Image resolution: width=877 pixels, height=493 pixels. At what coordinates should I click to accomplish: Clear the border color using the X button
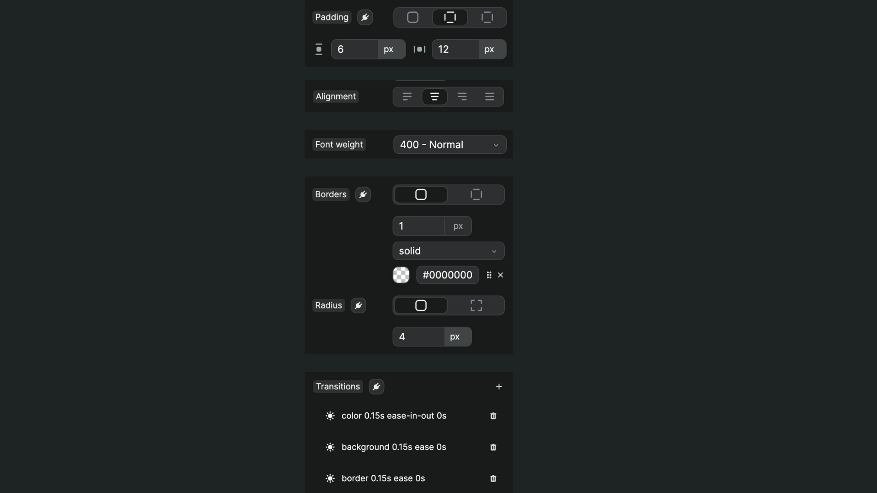pos(501,275)
